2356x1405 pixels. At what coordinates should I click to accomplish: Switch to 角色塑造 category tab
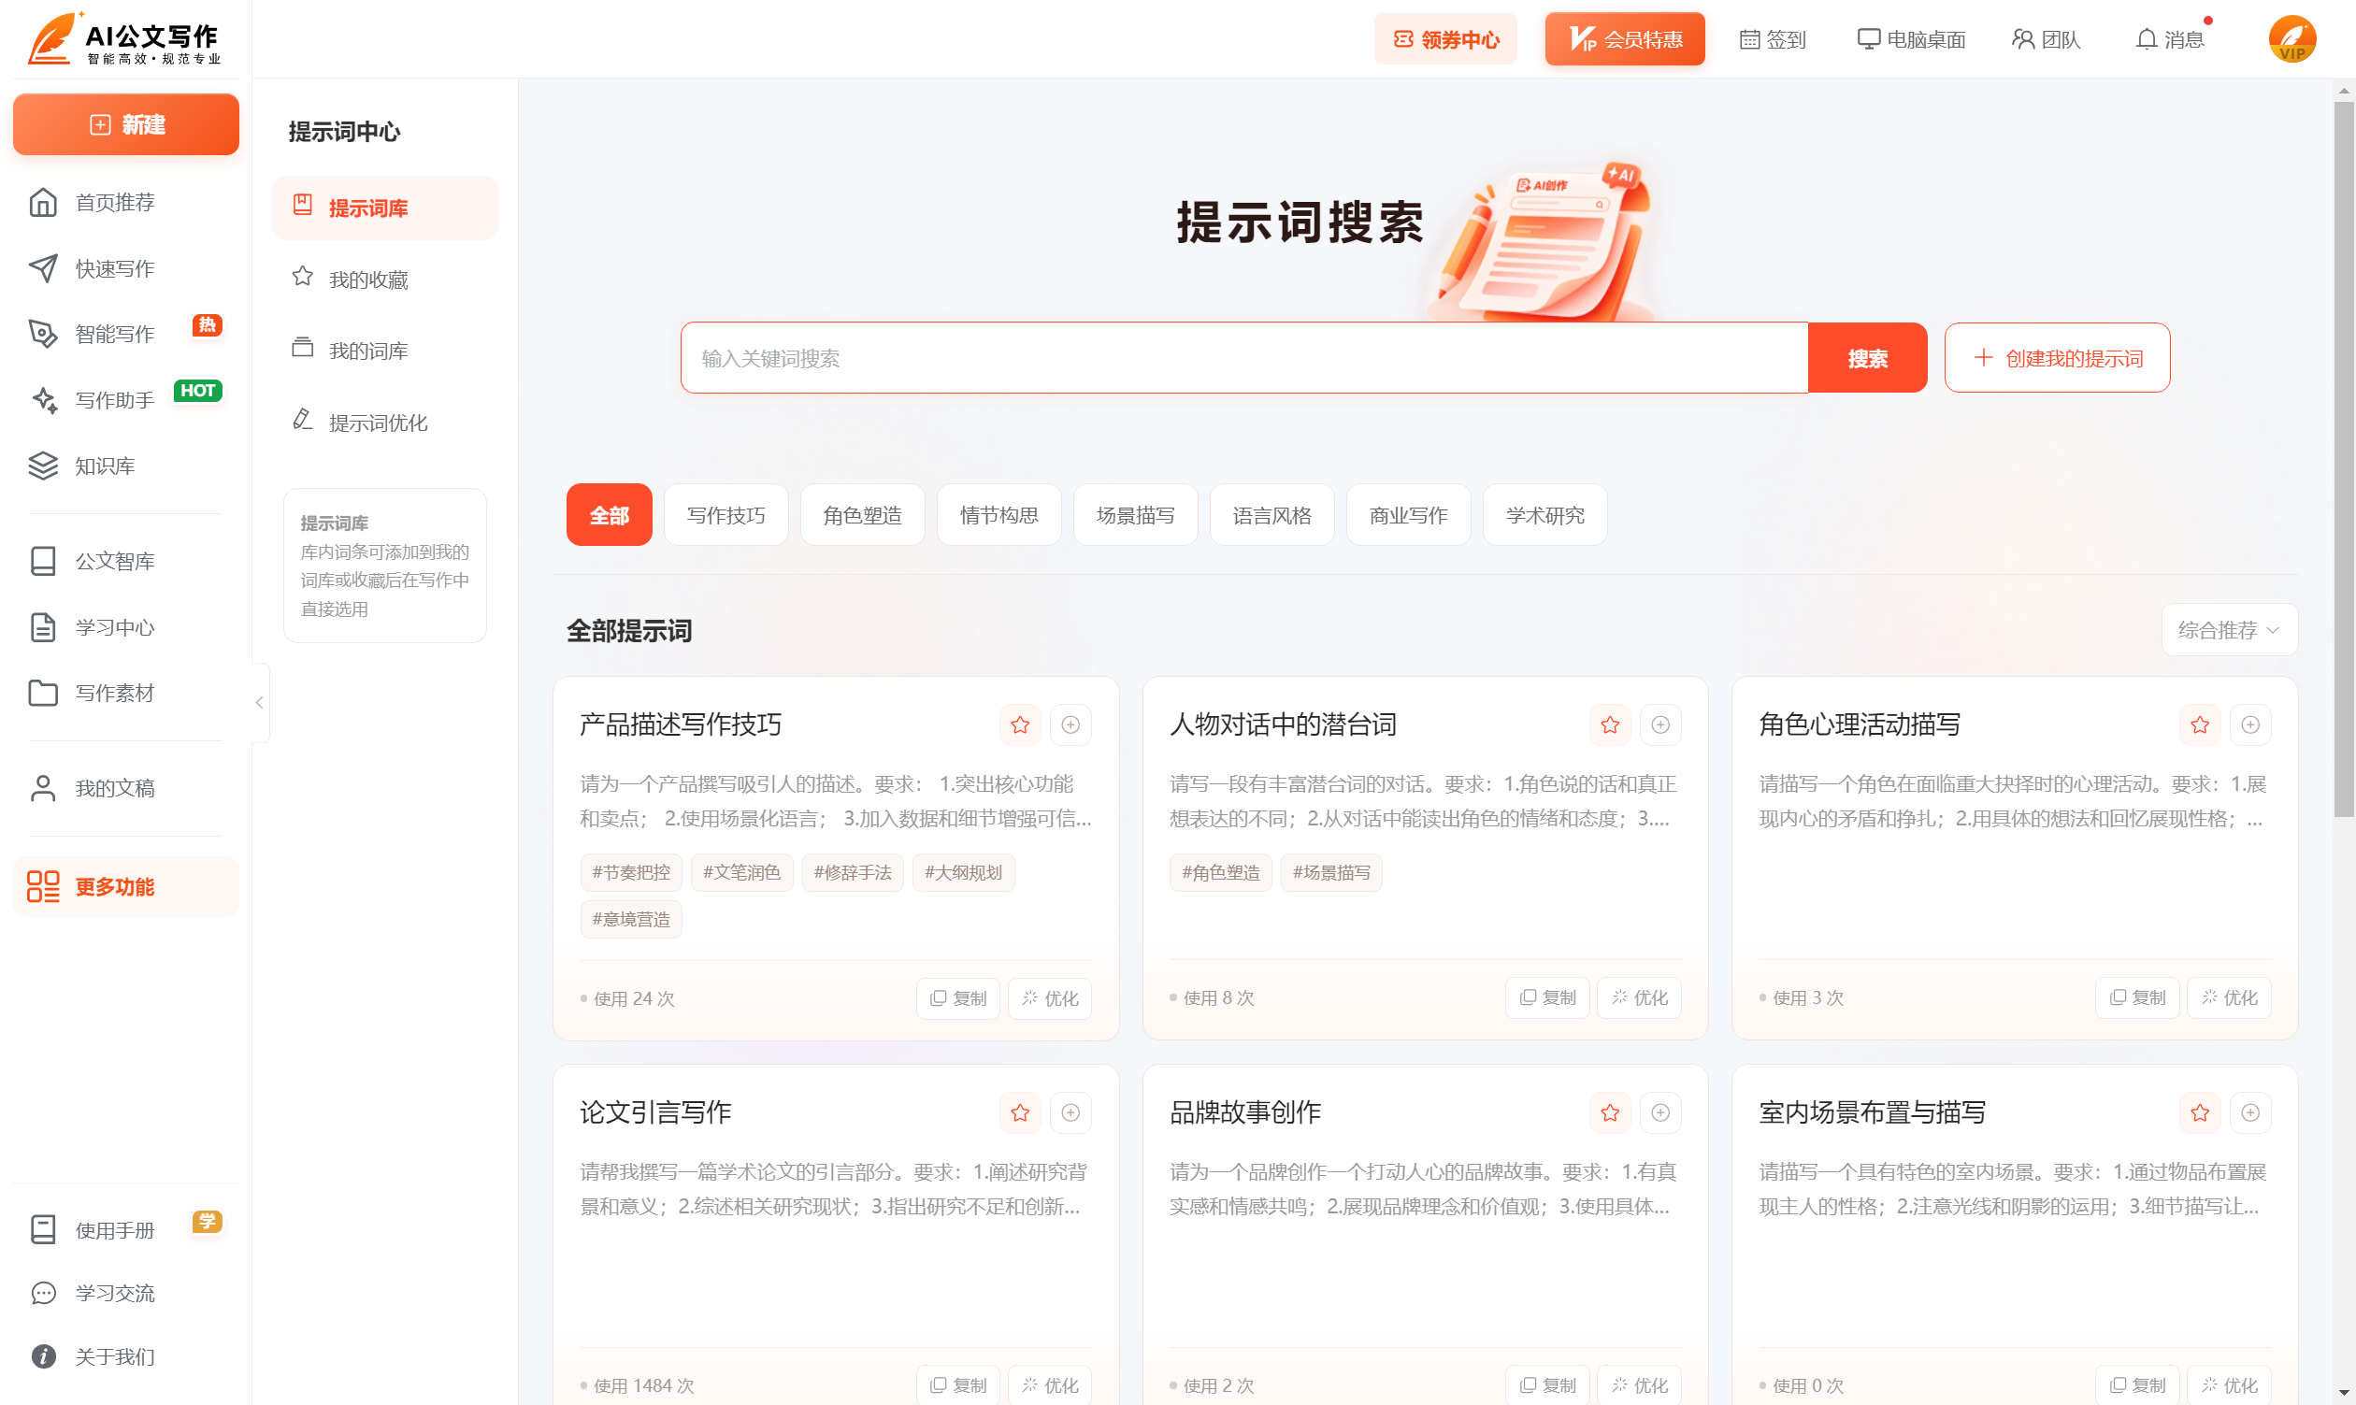(x=862, y=515)
